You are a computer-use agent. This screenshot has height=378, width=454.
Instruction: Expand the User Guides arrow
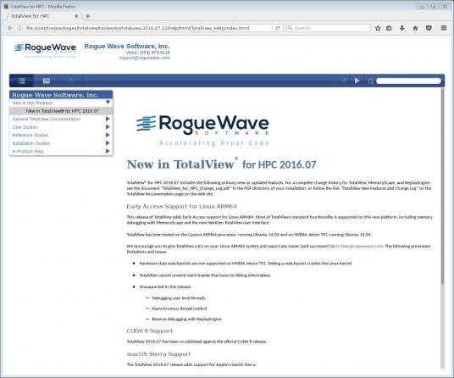tap(108, 127)
